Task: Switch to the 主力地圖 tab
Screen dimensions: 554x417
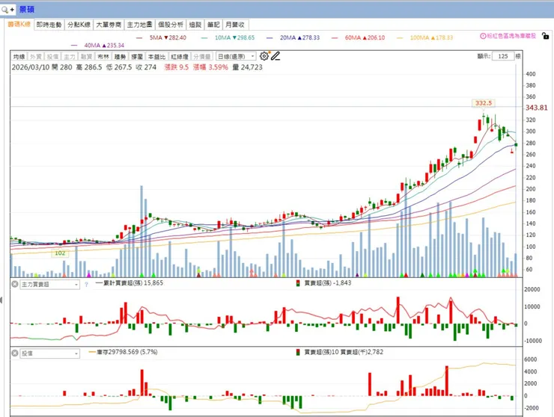Action: click(139, 25)
